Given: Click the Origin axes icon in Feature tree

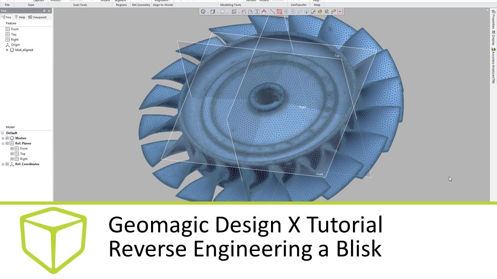Looking at the screenshot, I should (x=8, y=45).
